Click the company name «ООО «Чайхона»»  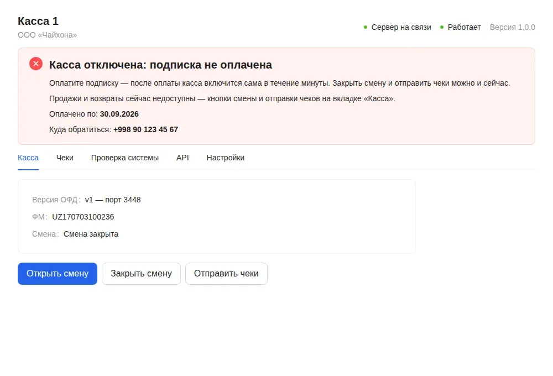(47, 35)
